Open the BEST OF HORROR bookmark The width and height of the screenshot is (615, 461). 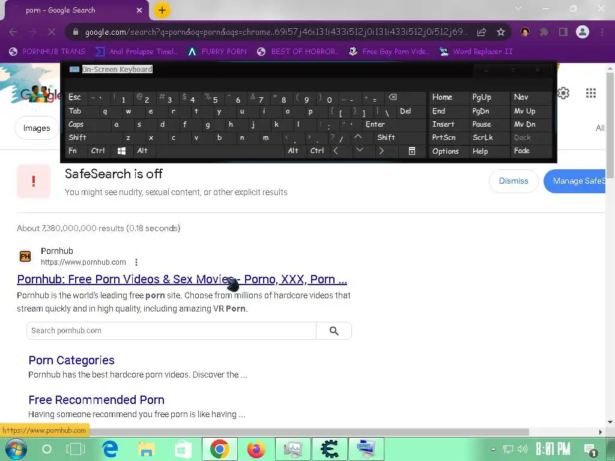(x=298, y=52)
